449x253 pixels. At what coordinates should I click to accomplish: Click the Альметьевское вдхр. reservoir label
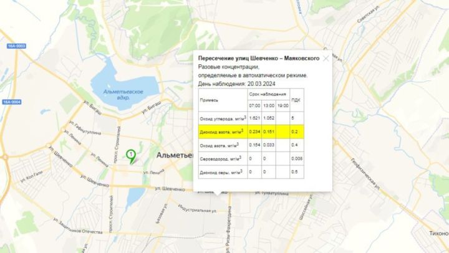123,95
